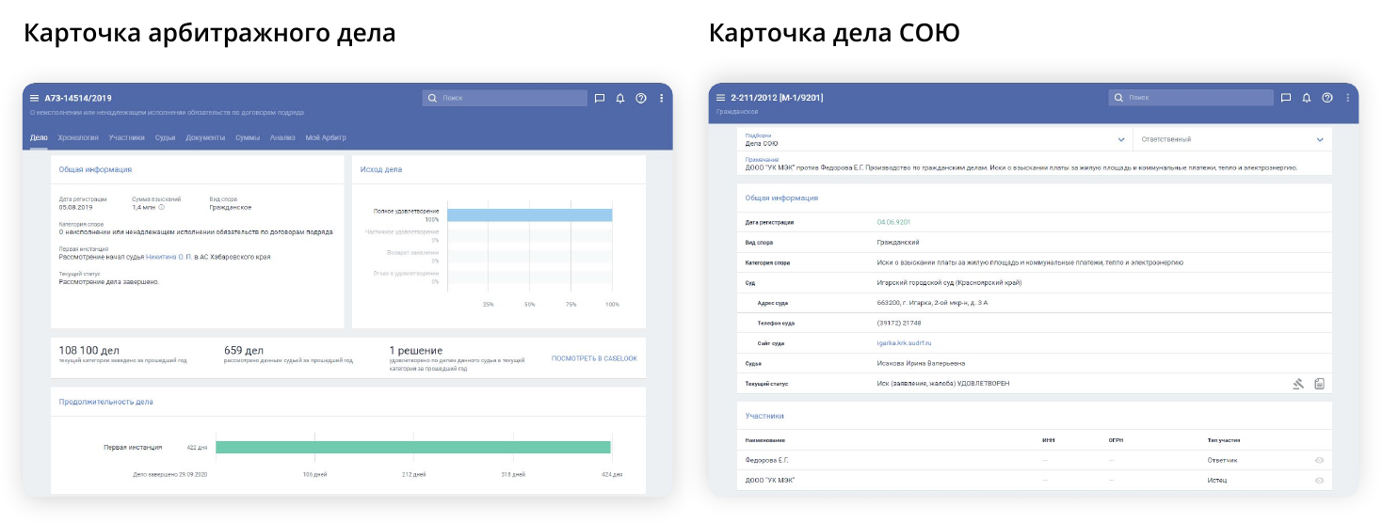Viewport: 1399px width, 523px height.
Task: Click search field in СОЮ card
Action: 1191,98
